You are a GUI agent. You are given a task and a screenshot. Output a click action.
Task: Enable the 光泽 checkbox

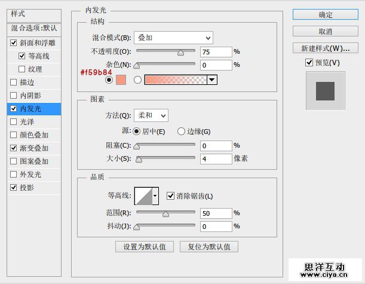pos(14,121)
